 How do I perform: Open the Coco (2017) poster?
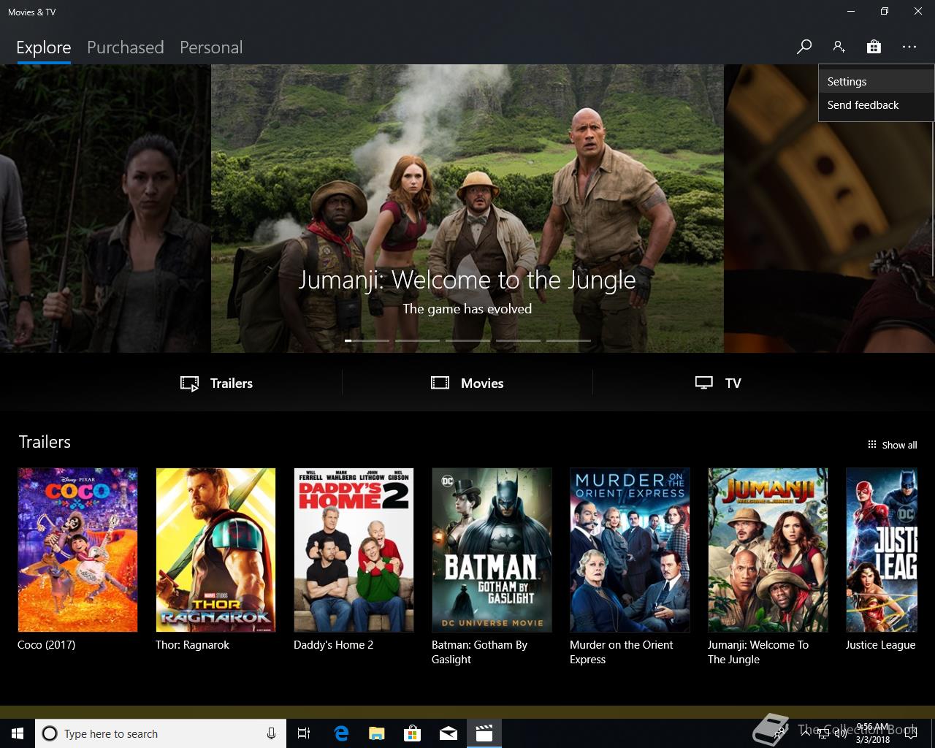tap(77, 550)
